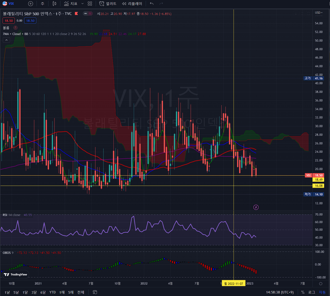Open the indicator templates grid icon
This screenshot has height=296, width=330.
[90, 4]
